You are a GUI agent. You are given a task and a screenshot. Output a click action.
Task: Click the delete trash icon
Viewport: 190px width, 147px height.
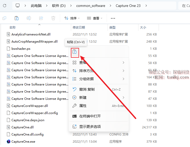(53, 18)
